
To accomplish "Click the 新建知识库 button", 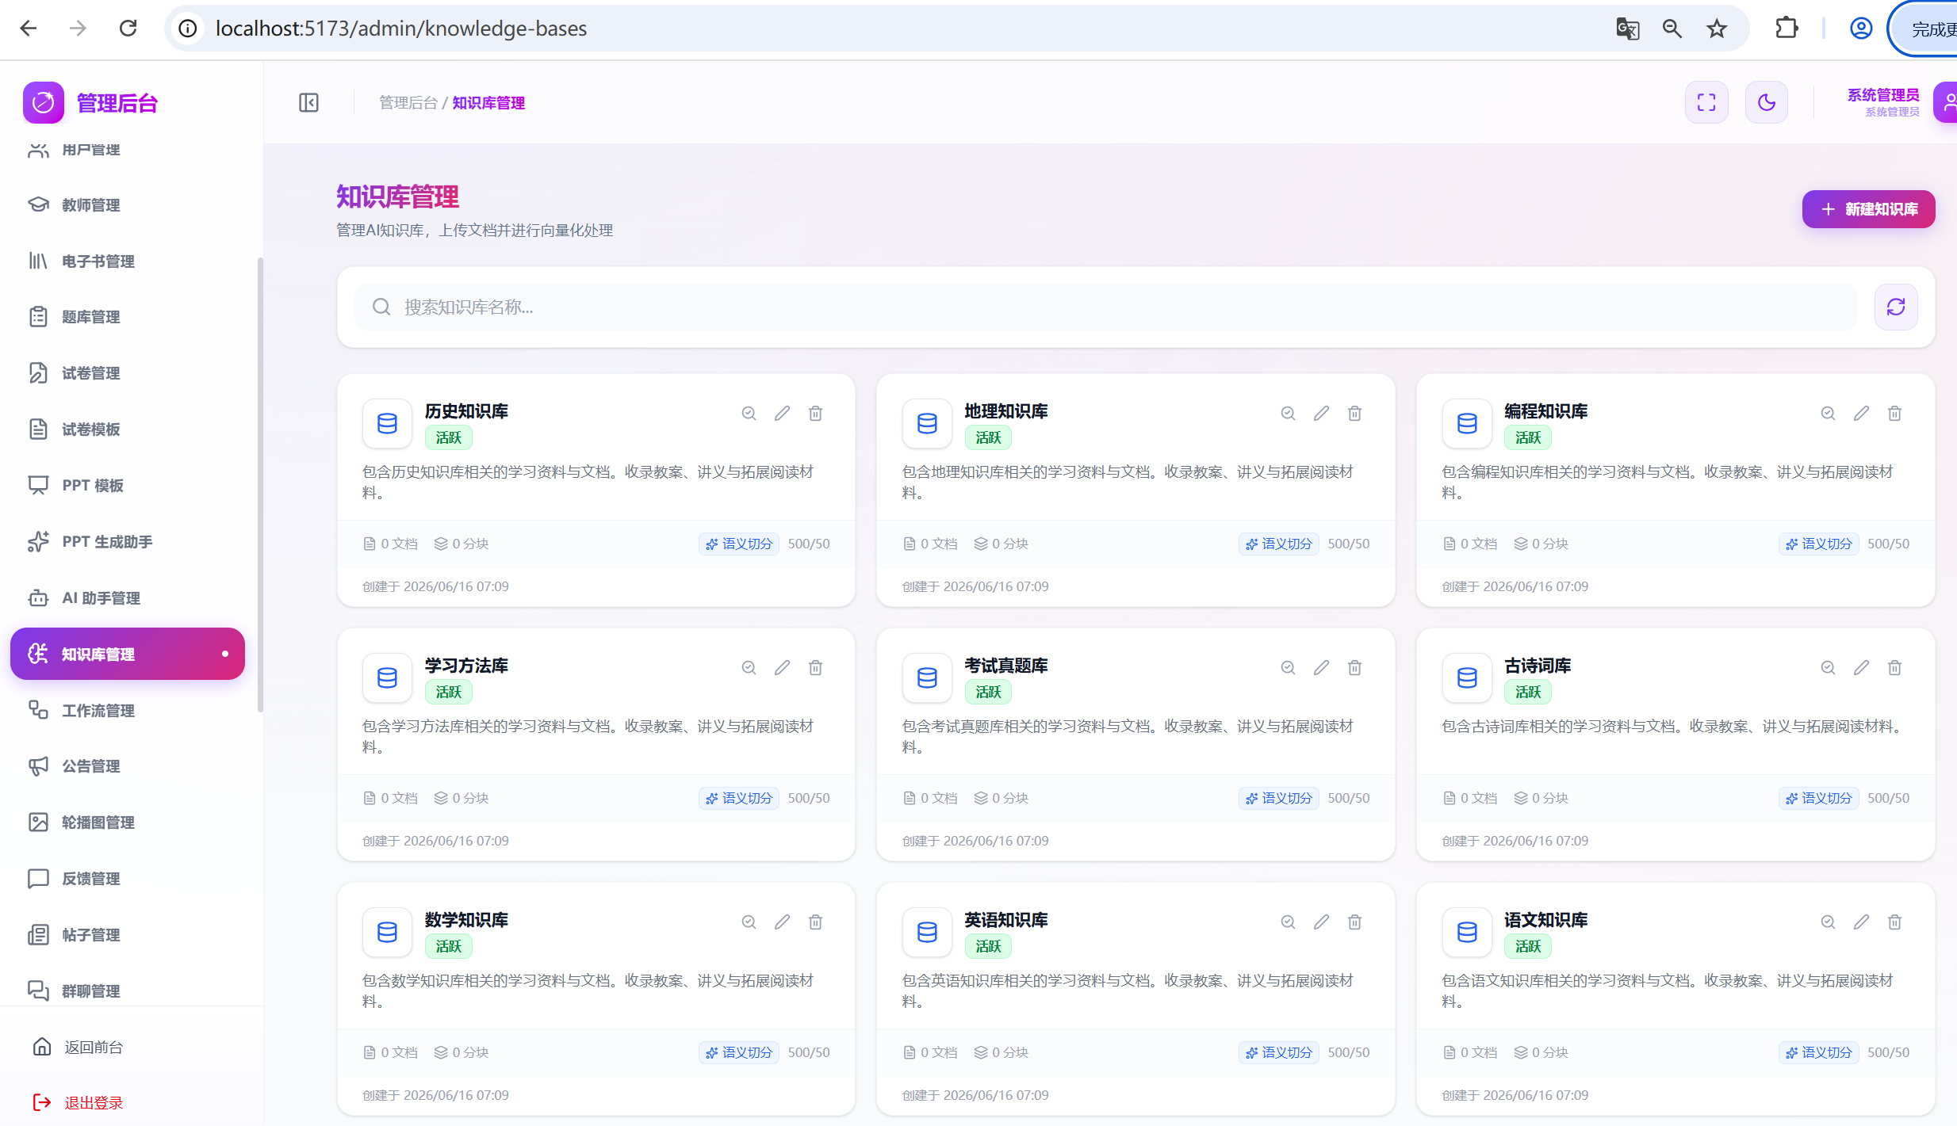I will click(x=1868, y=209).
